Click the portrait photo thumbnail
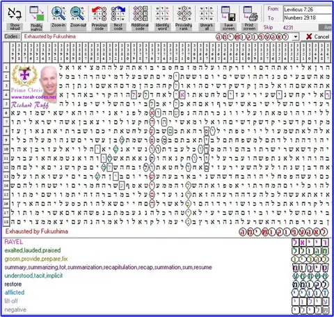334x317 pixels. click(48, 80)
